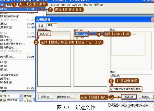This screenshot has height=111, width=154.
Task: Choose 另存为(A) menu item
Action: 18,37
